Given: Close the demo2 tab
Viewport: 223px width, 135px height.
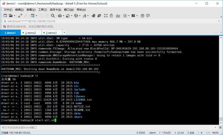Looking at the screenshot, I should click(x=39, y=32).
